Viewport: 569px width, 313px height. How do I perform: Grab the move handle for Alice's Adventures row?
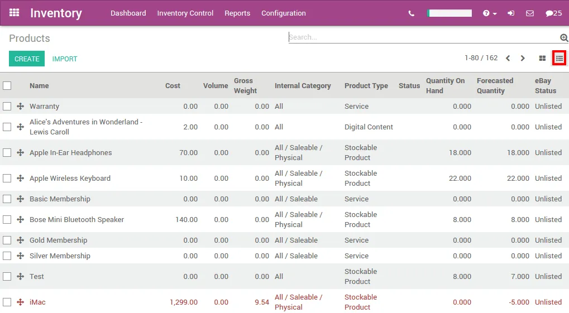[x=20, y=127]
